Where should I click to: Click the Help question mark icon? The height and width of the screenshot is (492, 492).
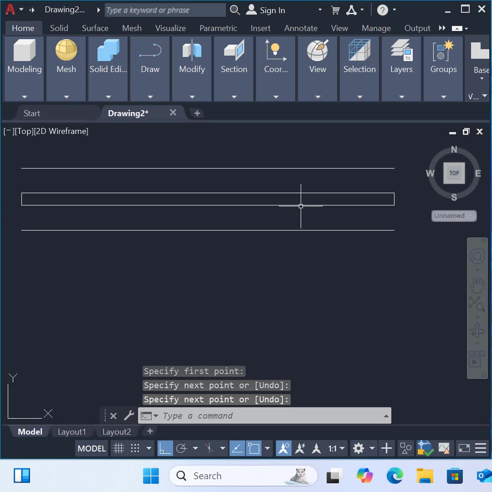[382, 10]
